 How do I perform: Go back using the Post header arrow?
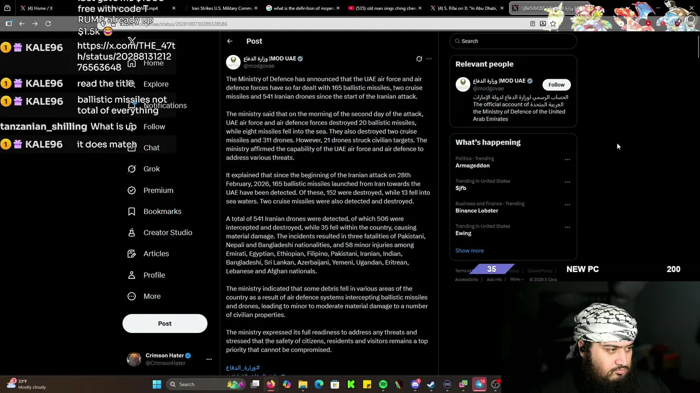click(x=230, y=41)
